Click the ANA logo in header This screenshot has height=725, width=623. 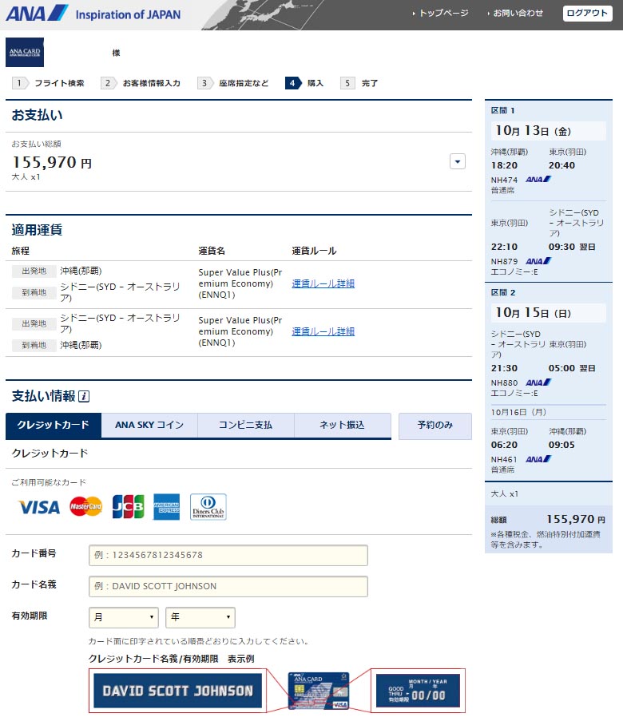[37, 14]
